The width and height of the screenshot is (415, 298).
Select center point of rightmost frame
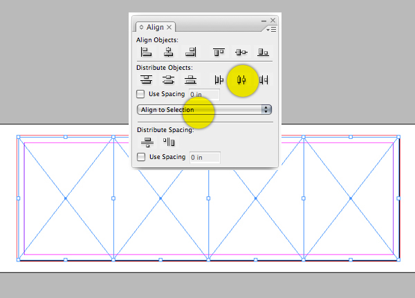351,198
